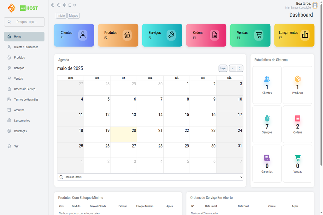Click the pie chart icon in top toolbar
Screen dimensions: 323x215
pyautogui.click(x=59, y=5)
